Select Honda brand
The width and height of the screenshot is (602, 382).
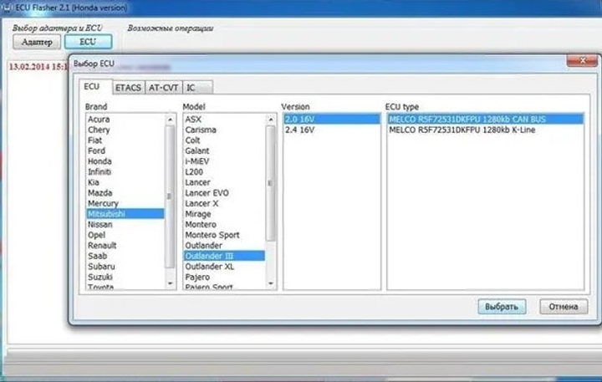(x=125, y=161)
